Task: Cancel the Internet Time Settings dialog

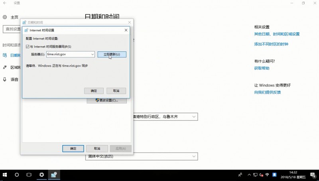Action: (x=116, y=91)
